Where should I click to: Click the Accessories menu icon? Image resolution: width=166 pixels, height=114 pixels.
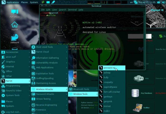pos(3,52)
